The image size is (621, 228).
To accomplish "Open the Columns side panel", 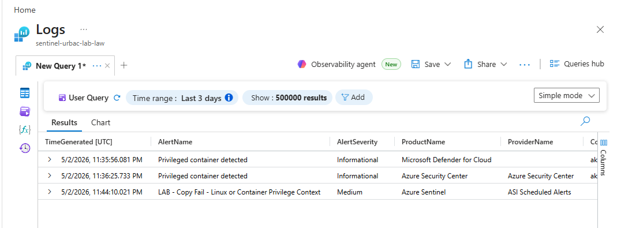I will (x=604, y=157).
